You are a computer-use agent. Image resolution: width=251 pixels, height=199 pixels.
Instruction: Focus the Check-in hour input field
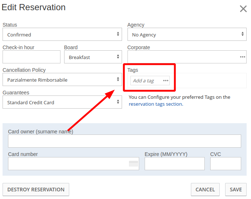31,57
